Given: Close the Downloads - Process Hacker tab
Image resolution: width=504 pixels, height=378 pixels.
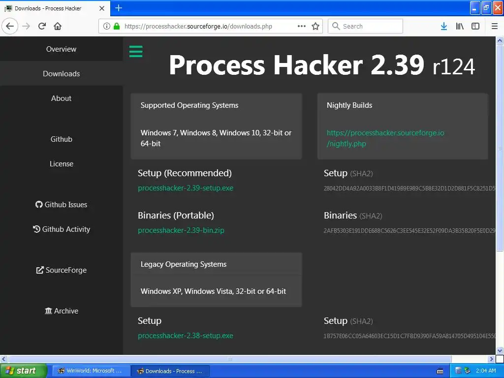Looking at the screenshot, I should tap(102, 8).
